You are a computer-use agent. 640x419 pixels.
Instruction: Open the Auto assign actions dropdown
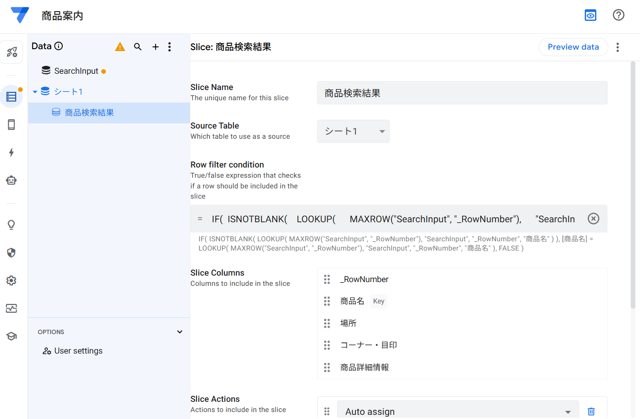tap(458, 411)
